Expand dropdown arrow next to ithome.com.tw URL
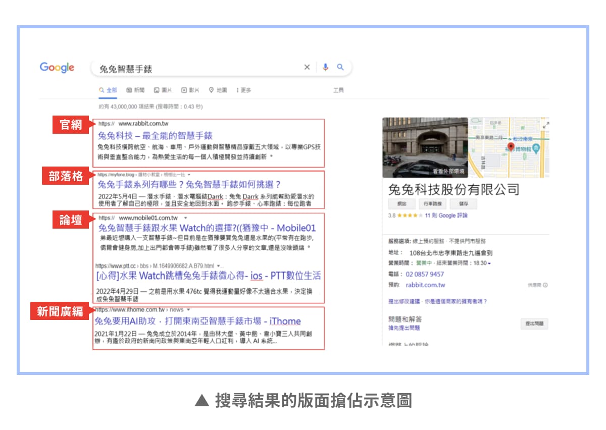 [x=188, y=309]
